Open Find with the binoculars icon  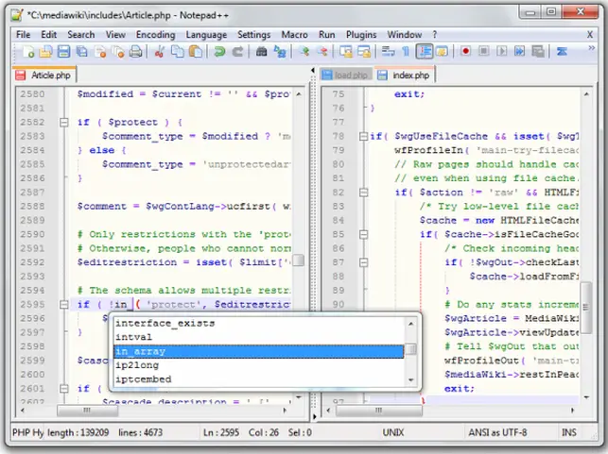click(x=261, y=52)
